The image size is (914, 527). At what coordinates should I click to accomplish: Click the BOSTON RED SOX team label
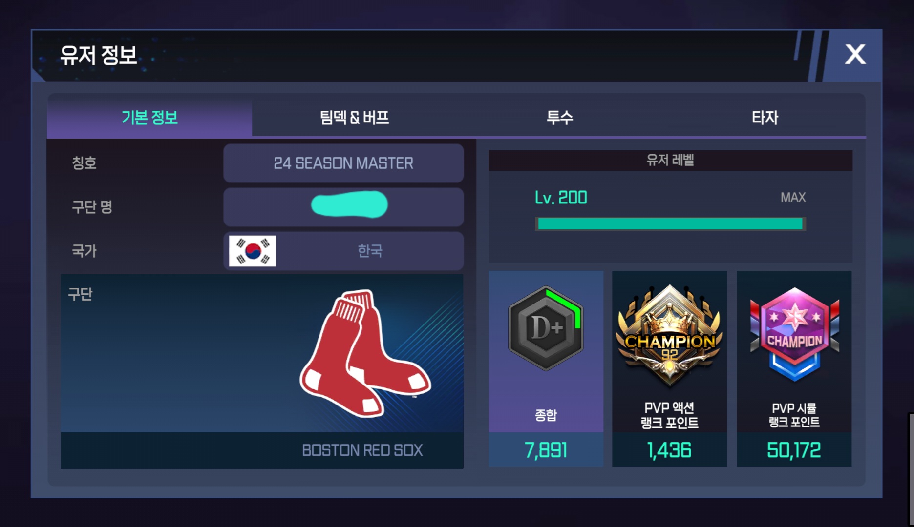pos(362,450)
